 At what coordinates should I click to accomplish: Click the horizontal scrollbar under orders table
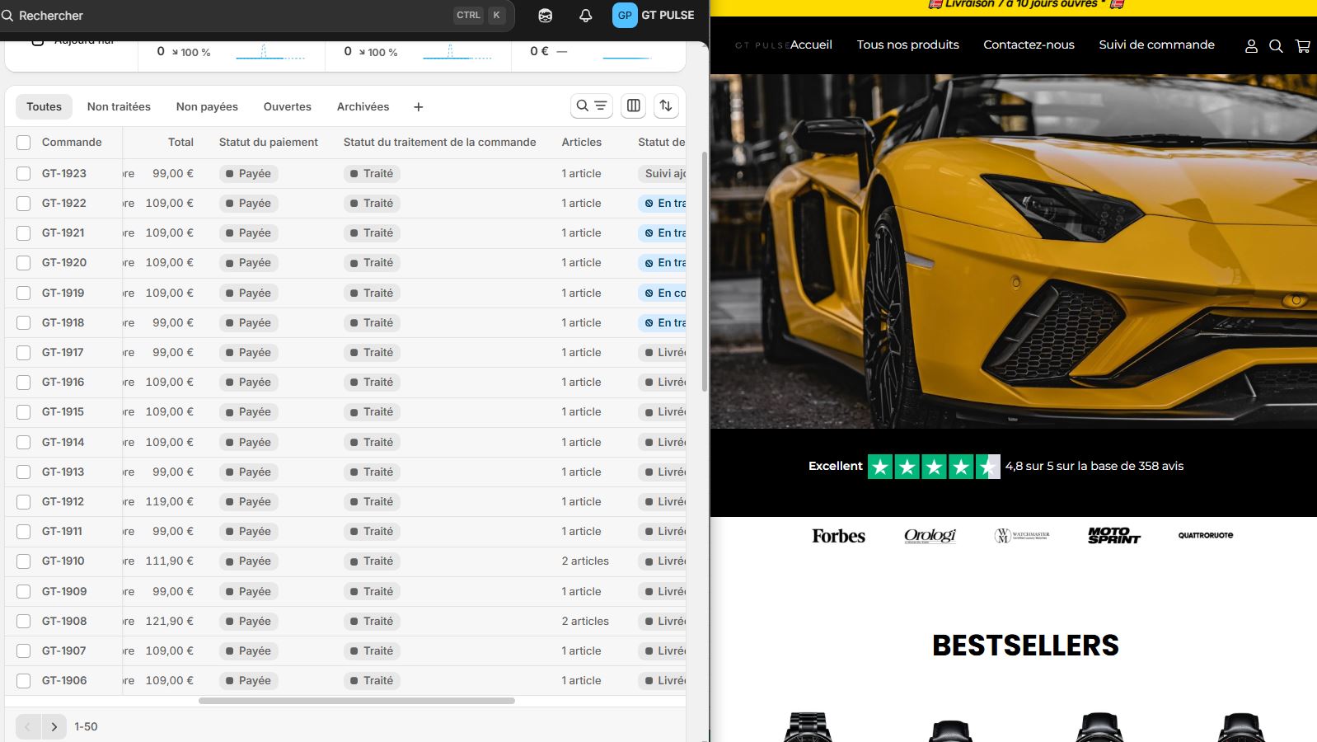[356, 701]
